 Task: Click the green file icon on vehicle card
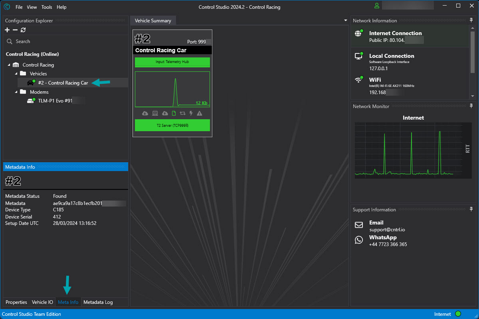[174, 113]
